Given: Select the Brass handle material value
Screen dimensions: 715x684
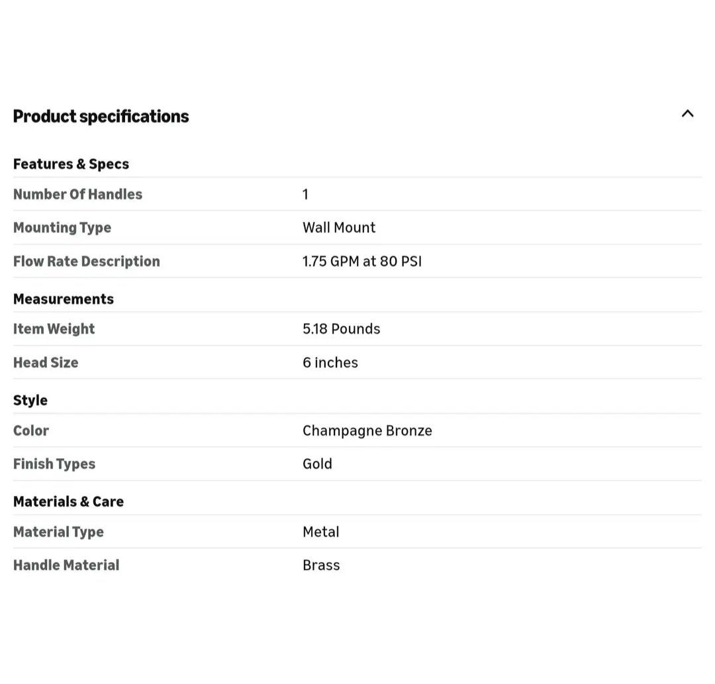Looking at the screenshot, I should (321, 565).
